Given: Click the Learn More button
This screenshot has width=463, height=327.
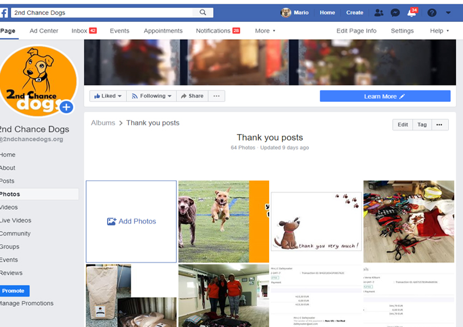Looking at the screenshot, I should [x=385, y=96].
